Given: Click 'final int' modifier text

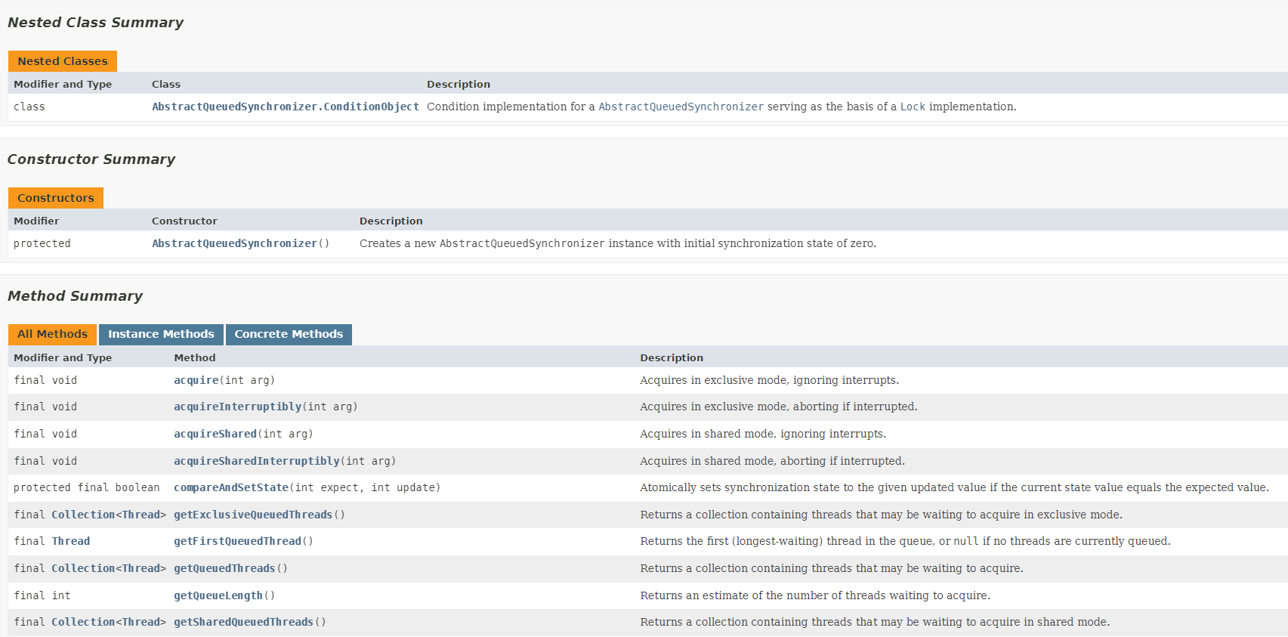Looking at the screenshot, I should coord(42,595).
